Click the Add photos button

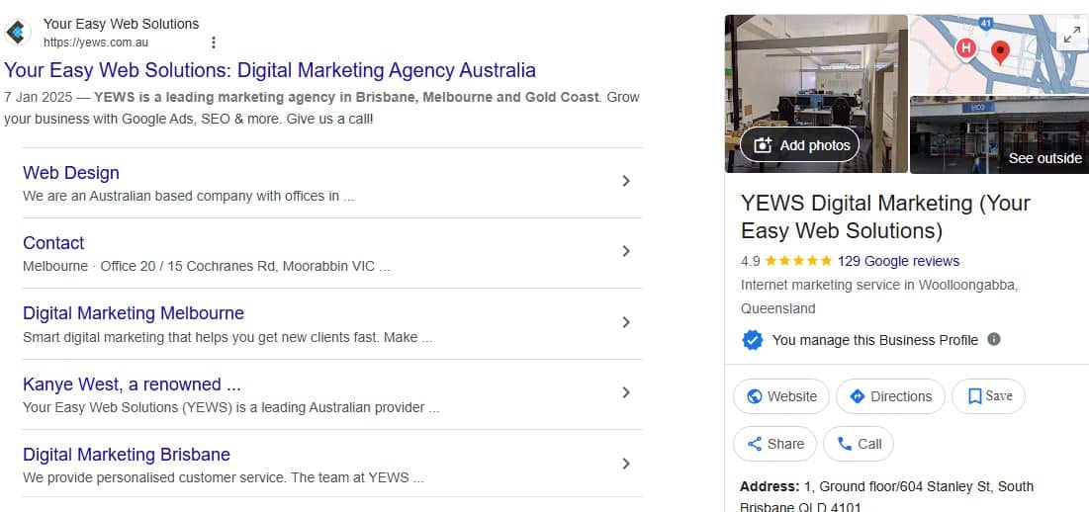point(800,145)
